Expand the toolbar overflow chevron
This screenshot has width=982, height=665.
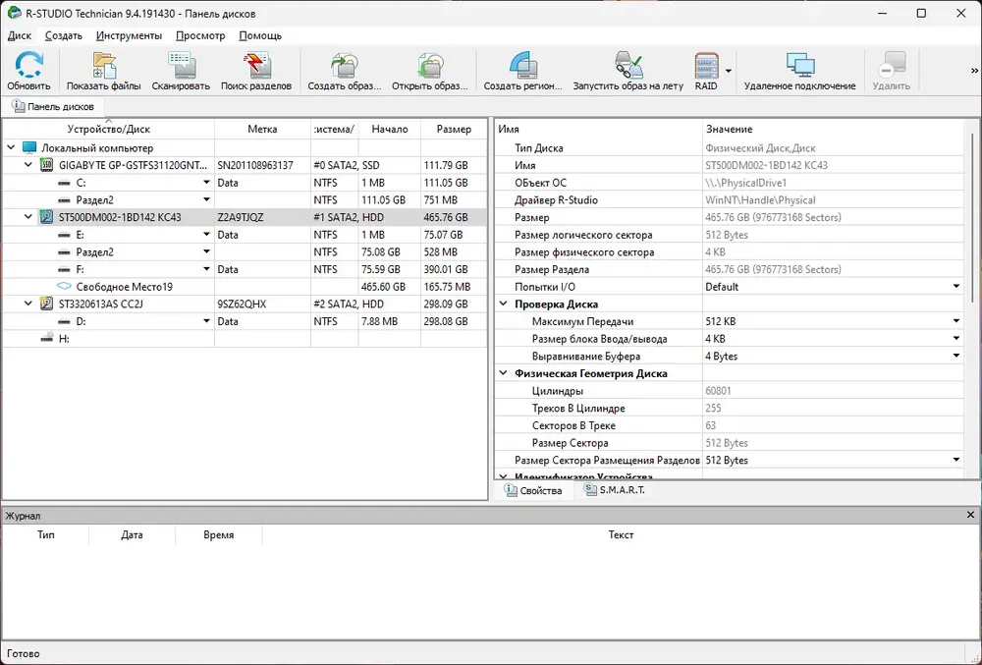[974, 71]
